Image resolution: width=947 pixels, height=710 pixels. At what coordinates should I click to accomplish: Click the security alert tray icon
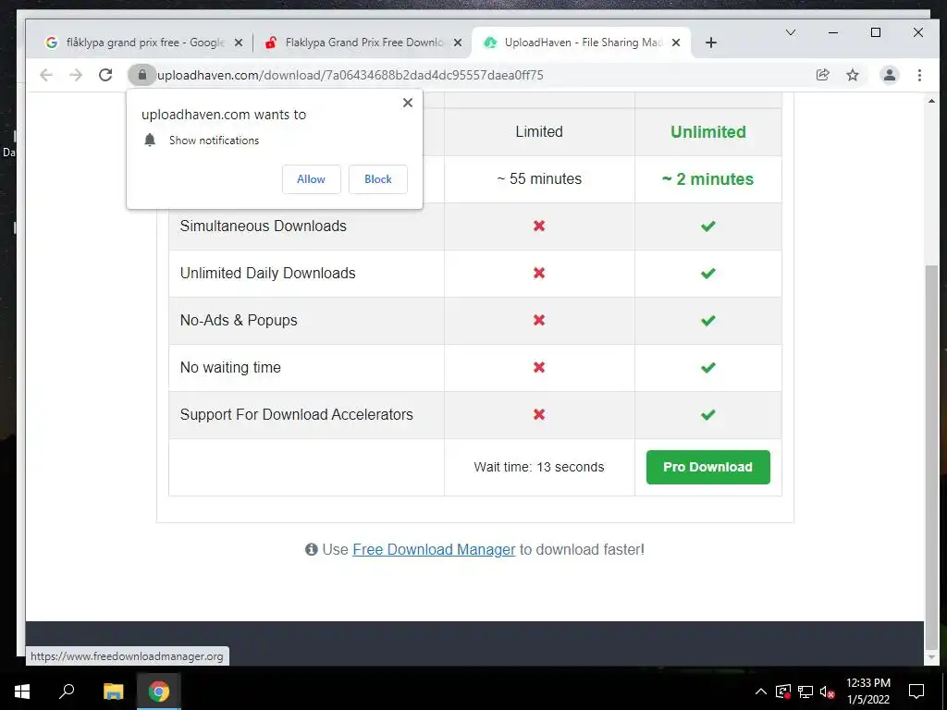782,692
